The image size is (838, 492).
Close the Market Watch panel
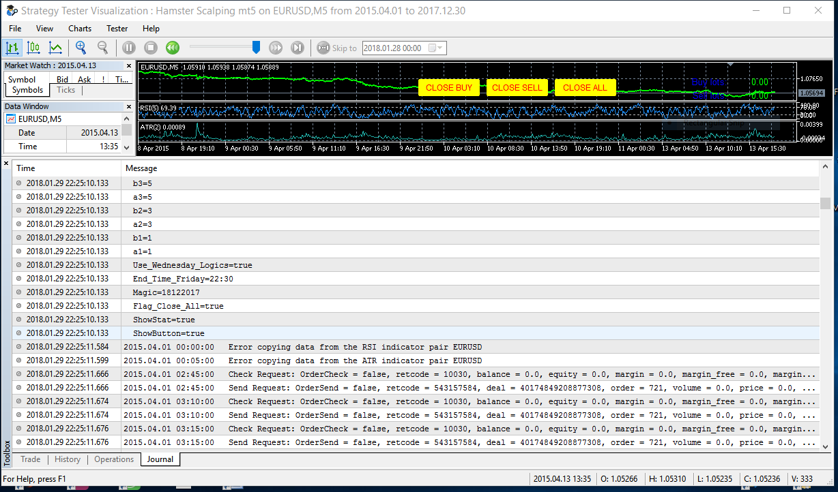(129, 65)
